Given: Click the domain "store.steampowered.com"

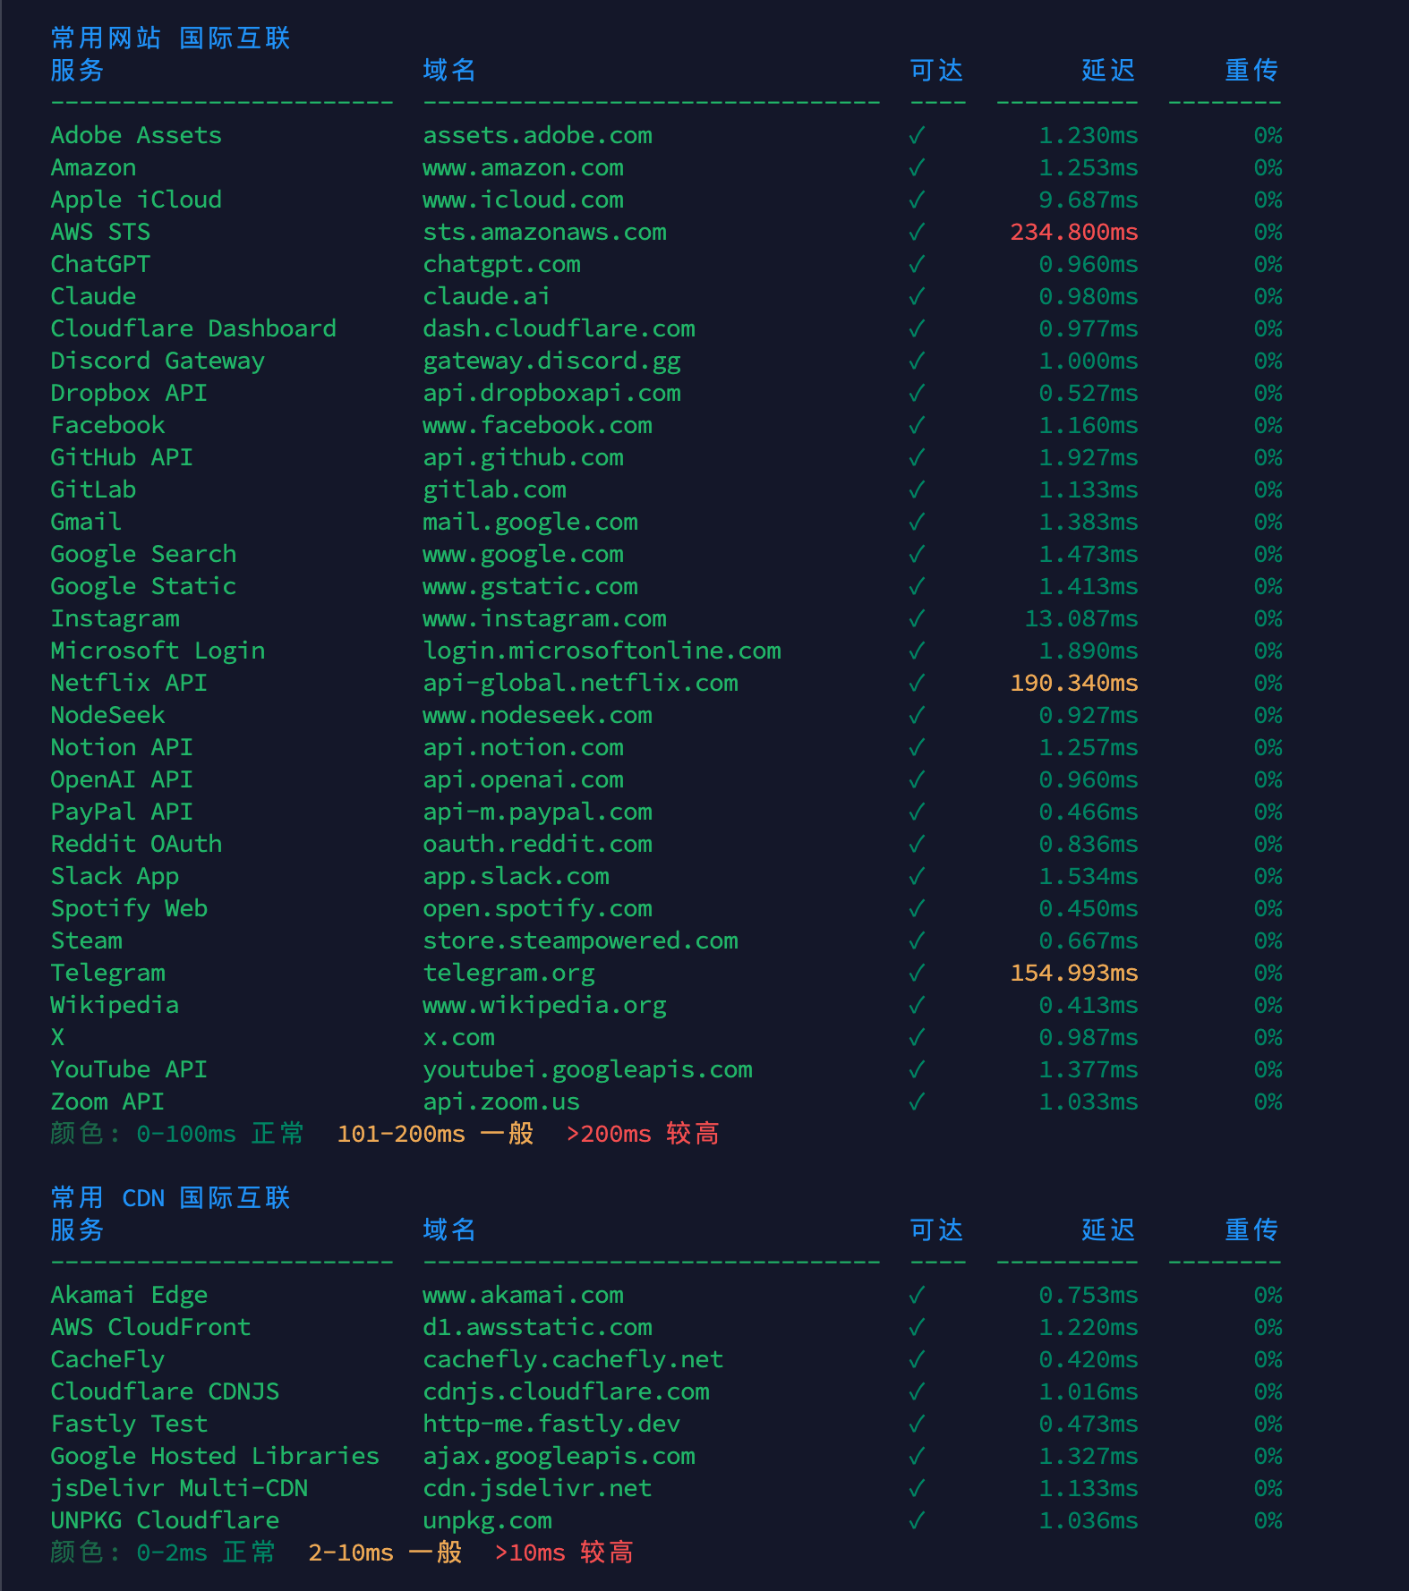Looking at the screenshot, I should (x=580, y=940).
